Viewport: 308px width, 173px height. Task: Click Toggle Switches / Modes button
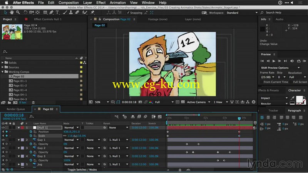coord(82,170)
